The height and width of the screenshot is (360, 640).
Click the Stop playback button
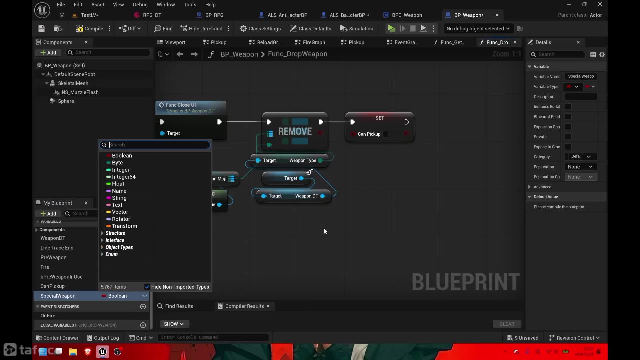(x=413, y=29)
